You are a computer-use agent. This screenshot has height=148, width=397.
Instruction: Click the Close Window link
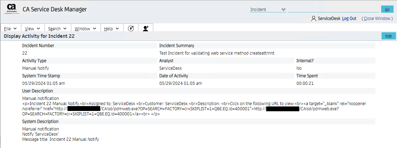coord(378,19)
